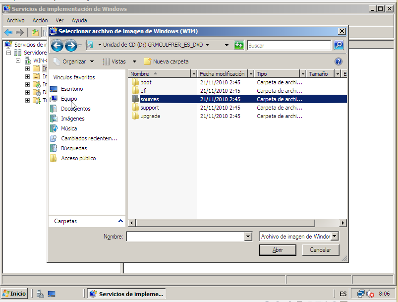Click main window toolbar forward arrow
The width and height of the screenshot is (398, 302).
pyautogui.click(x=19, y=32)
